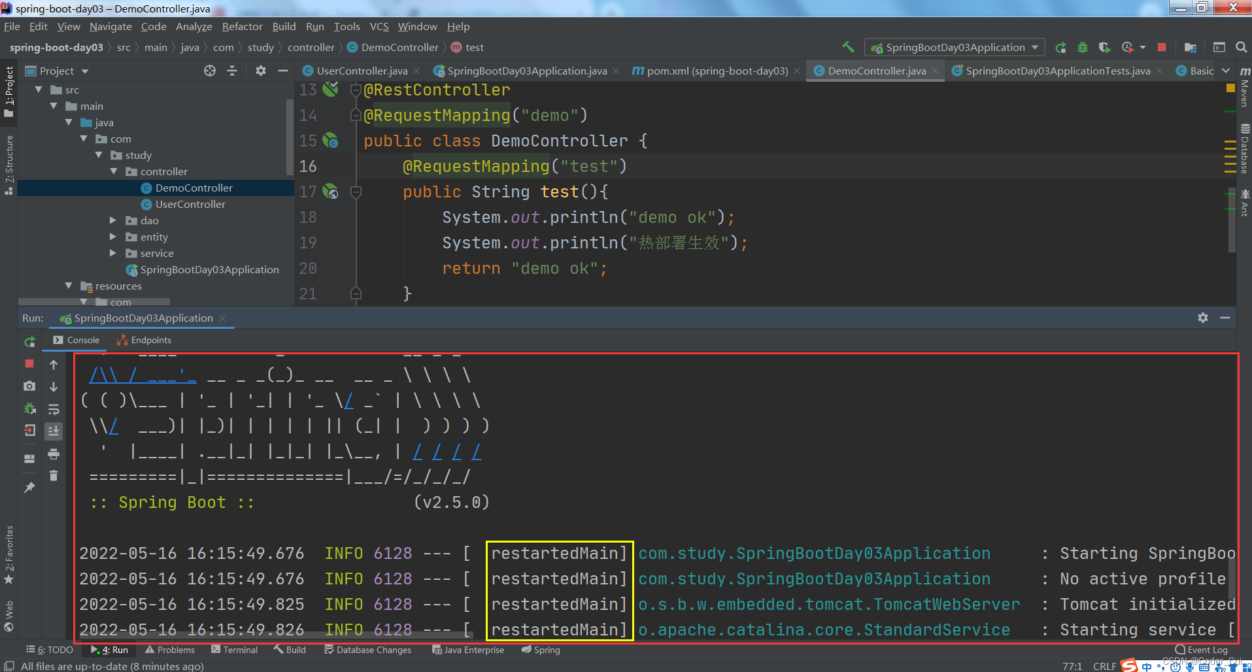Click the Run Anything toolbar icon
This screenshot has width=1252, height=672.
[1219, 47]
